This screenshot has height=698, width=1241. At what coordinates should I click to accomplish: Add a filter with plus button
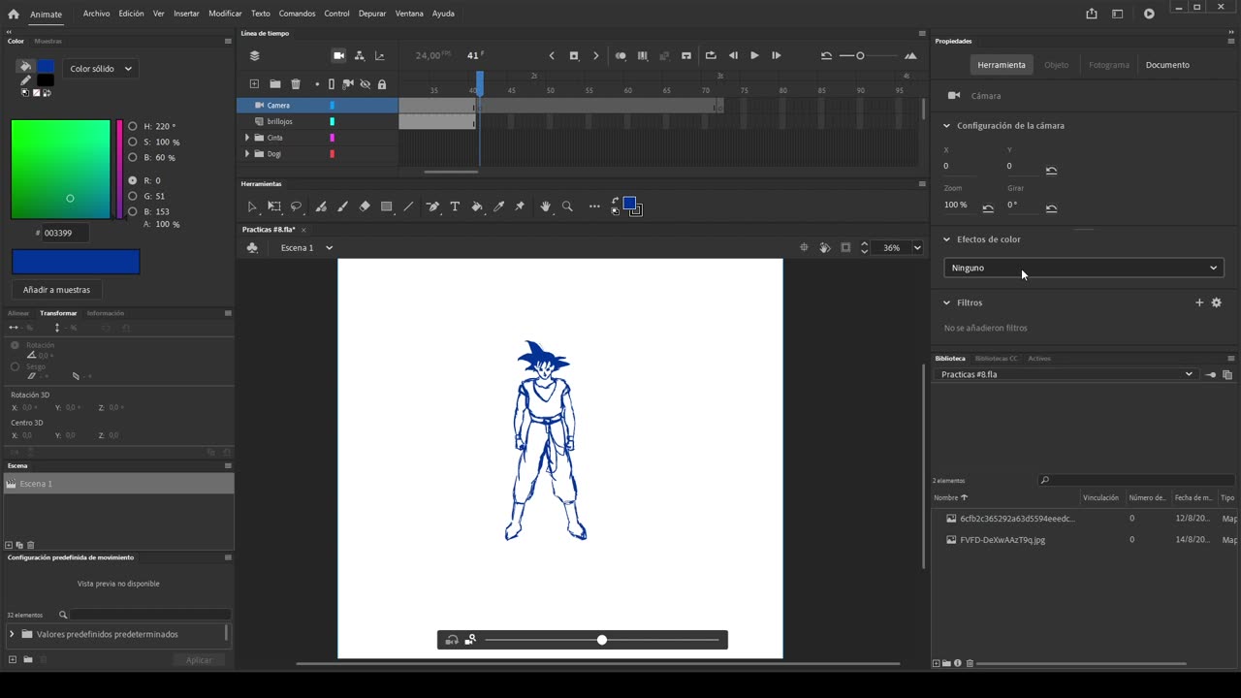tap(1199, 302)
